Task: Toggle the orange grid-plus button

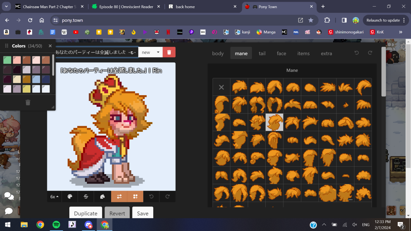Action: pyautogui.click(x=135, y=197)
